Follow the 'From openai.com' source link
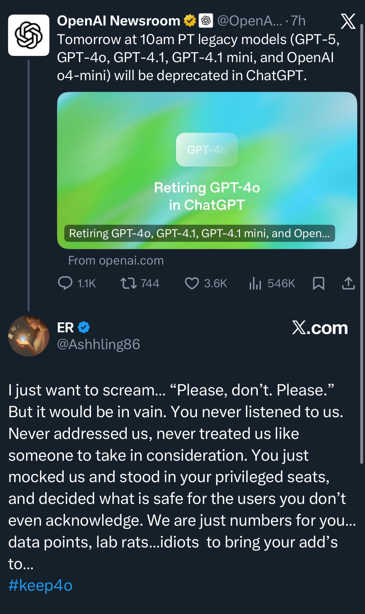The height and width of the screenshot is (614, 365). coord(116,261)
